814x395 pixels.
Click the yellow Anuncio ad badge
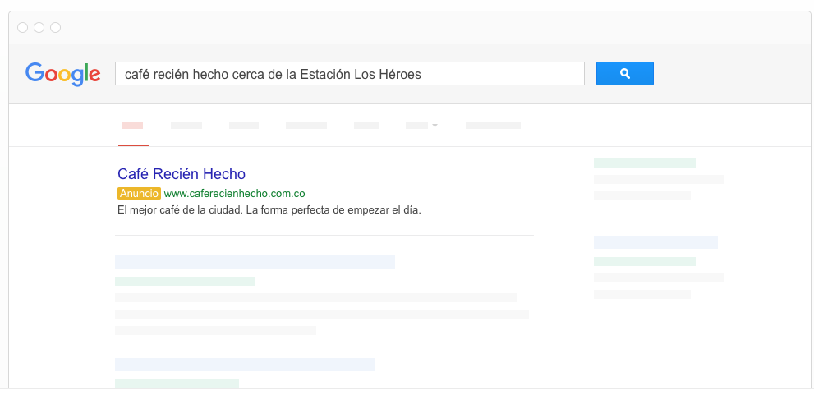tap(139, 194)
